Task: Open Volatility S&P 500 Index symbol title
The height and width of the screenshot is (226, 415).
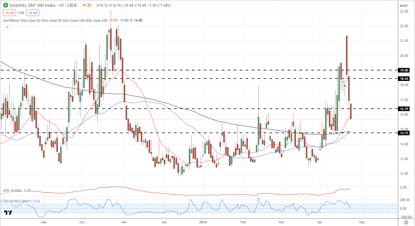Action: (43, 5)
